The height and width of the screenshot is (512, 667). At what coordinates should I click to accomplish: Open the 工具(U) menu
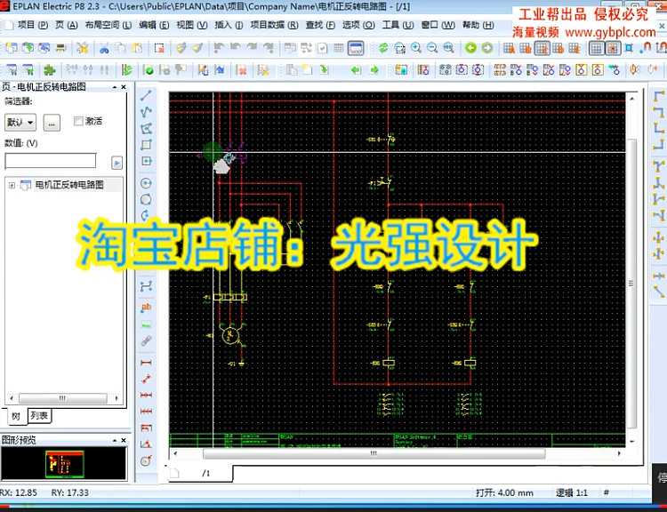click(x=398, y=25)
